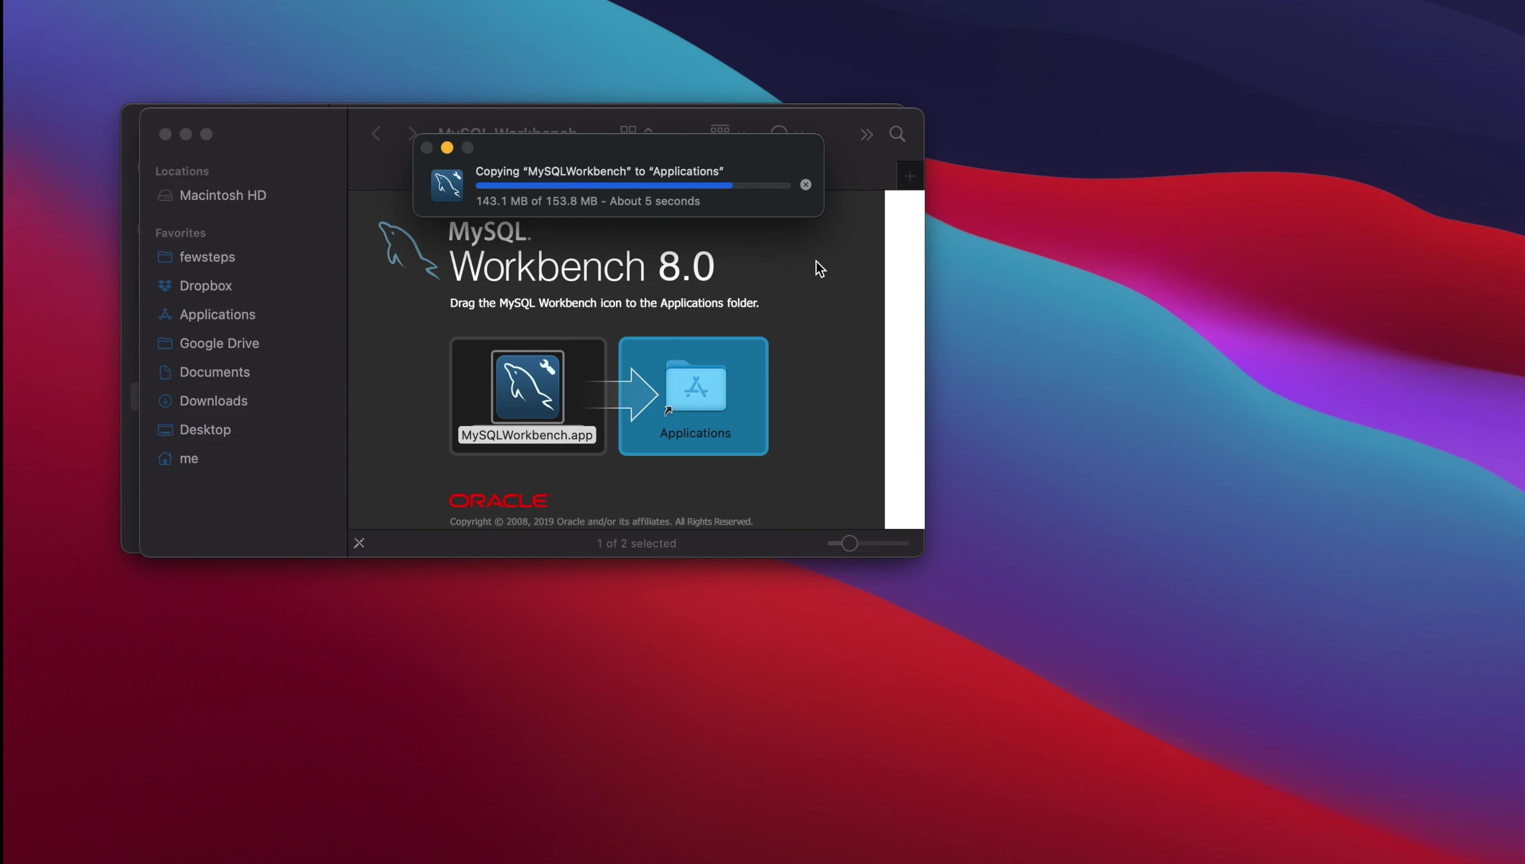The height and width of the screenshot is (864, 1525).
Task: Click the Oracle copyright notice text
Action: (601, 522)
